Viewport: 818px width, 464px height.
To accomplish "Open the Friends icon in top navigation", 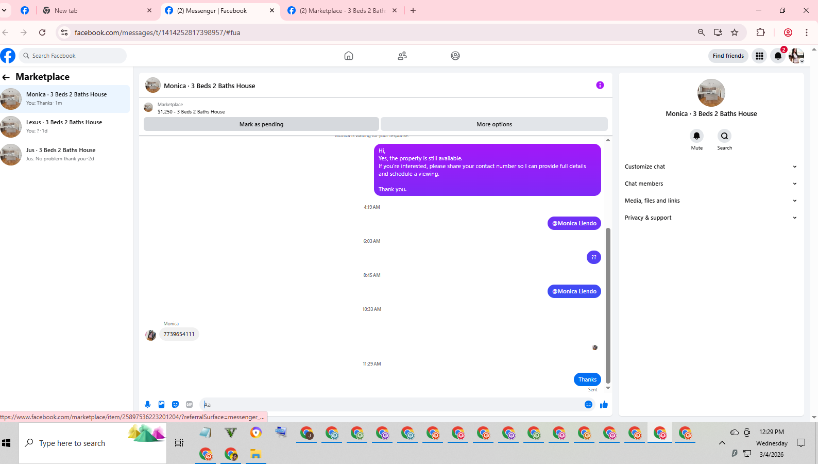I will [402, 56].
